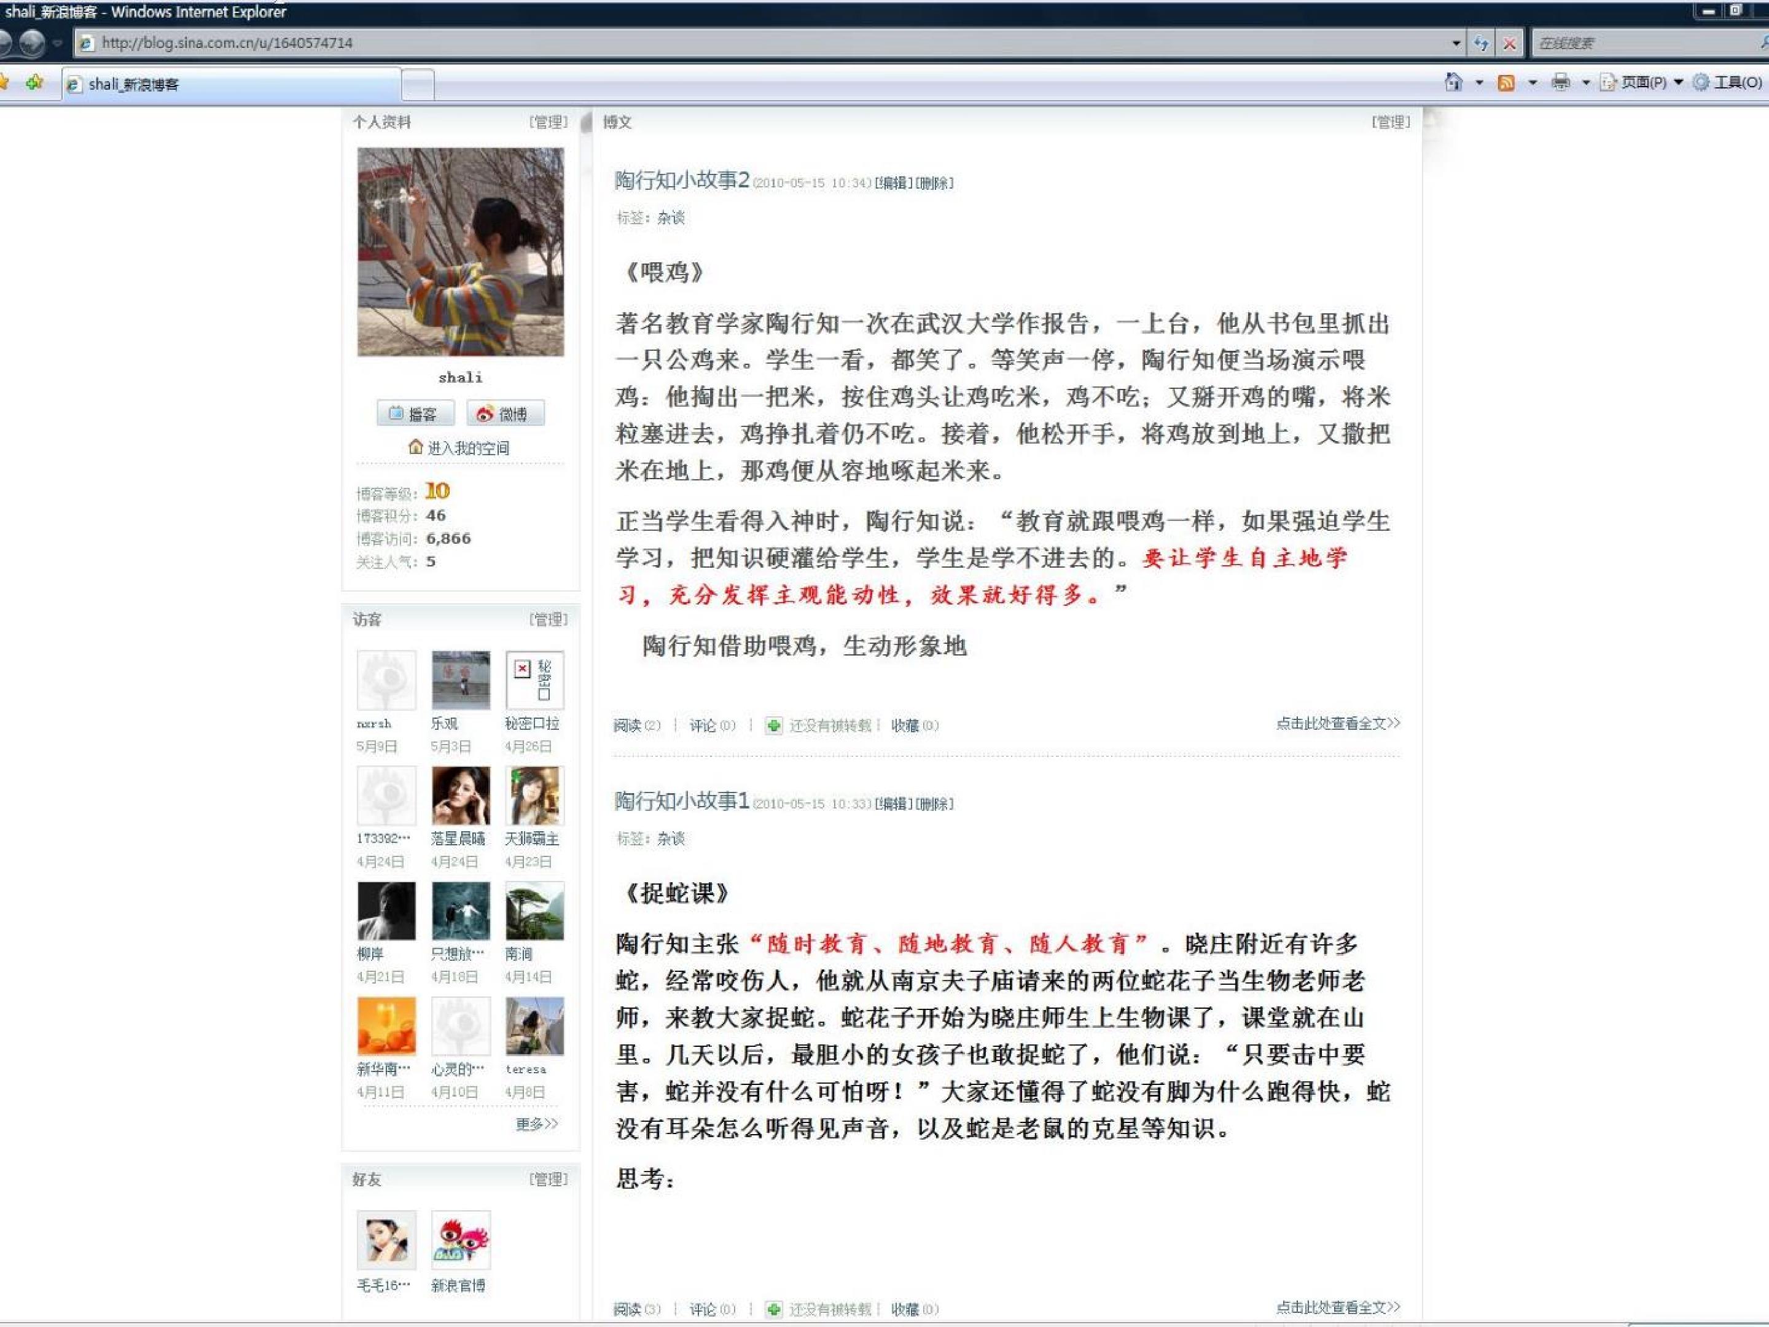Open visitor 落星晨曦 avatar thumbnail
The image size is (1769, 1327).
pos(461,796)
